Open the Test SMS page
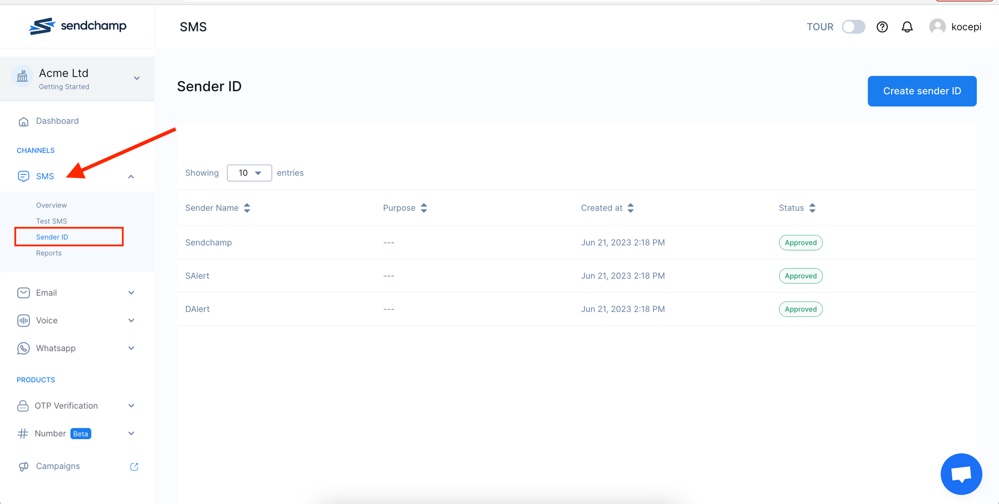The height and width of the screenshot is (504, 999). coord(51,221)
